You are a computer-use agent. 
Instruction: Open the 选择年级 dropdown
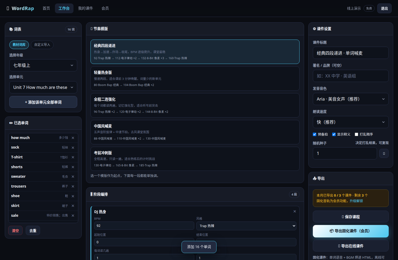coord(43,65)
